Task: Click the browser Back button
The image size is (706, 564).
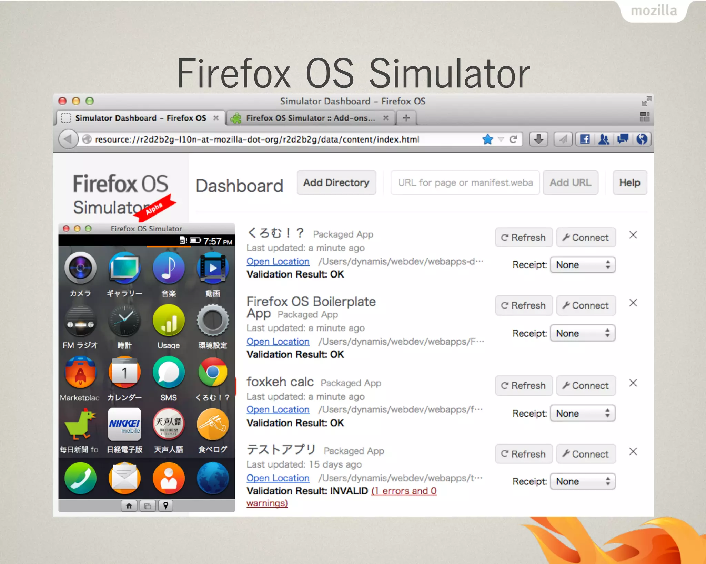Action: pyautogui.click(x=68, y=139)
